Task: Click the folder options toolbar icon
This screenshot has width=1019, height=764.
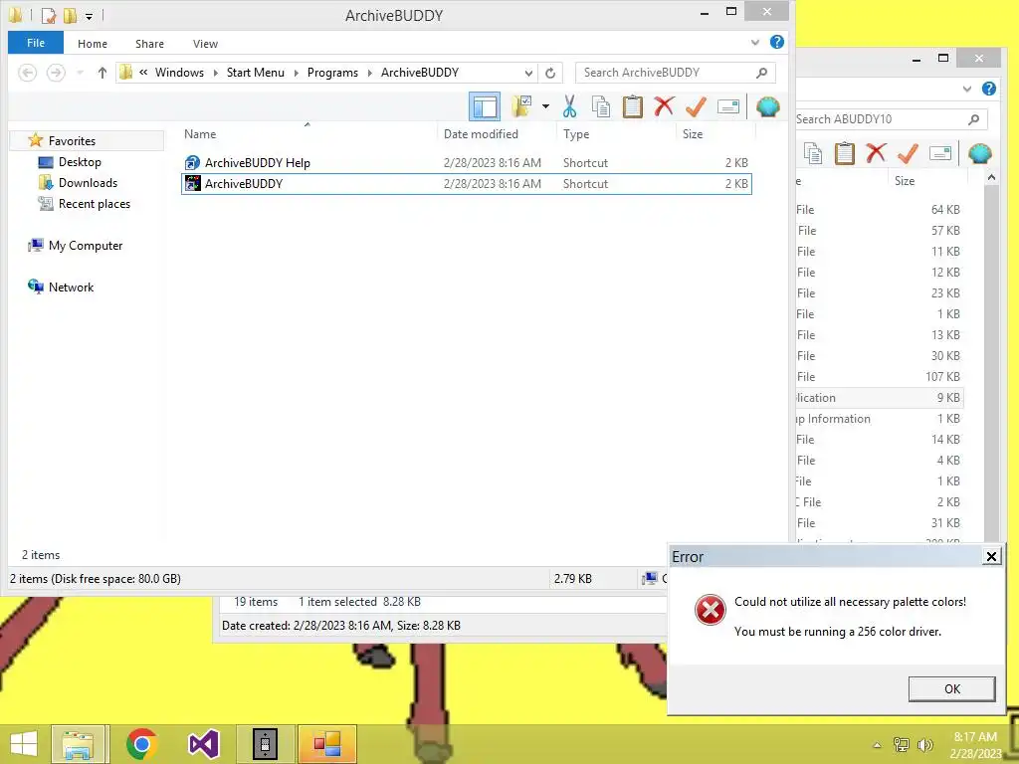Action: [521, 106]
